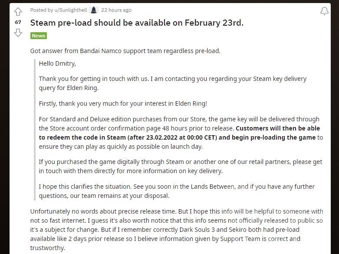Upvote the Steam pre-load post
Image resolution: width=339 pixels, height=254 pixels.
tap(18, 12)
